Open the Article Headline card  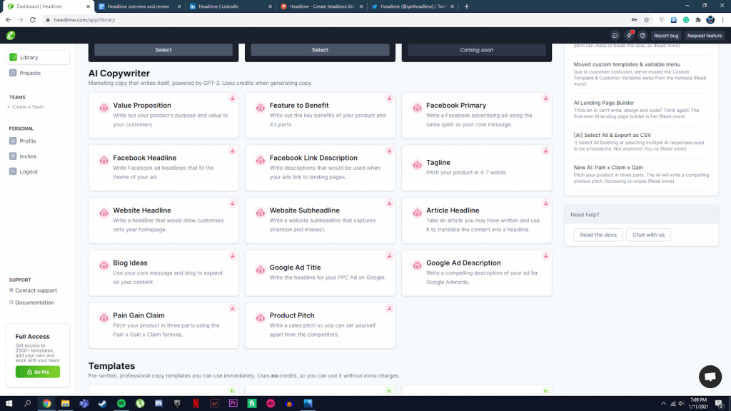[x=476, y=220]
